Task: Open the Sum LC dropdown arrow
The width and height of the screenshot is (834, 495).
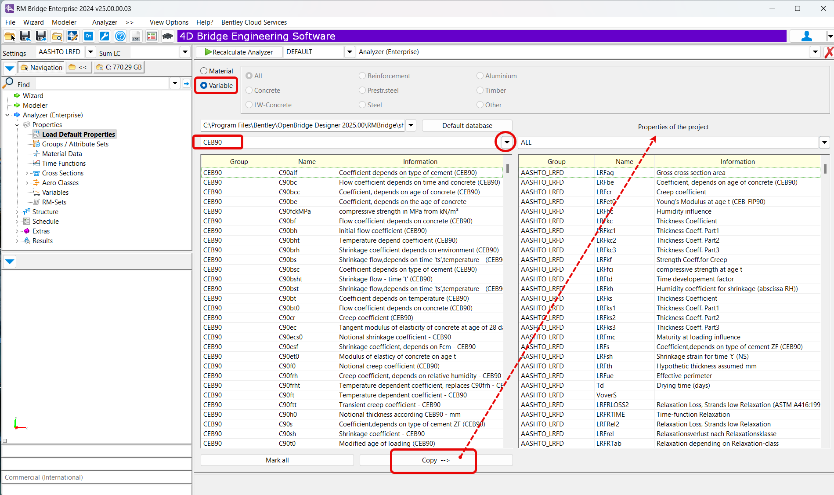Action: (x=185, y=52)
